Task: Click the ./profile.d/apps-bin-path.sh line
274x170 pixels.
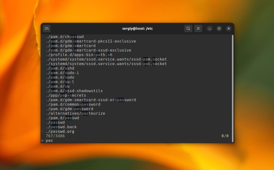Action: click(x=79, y=55)
